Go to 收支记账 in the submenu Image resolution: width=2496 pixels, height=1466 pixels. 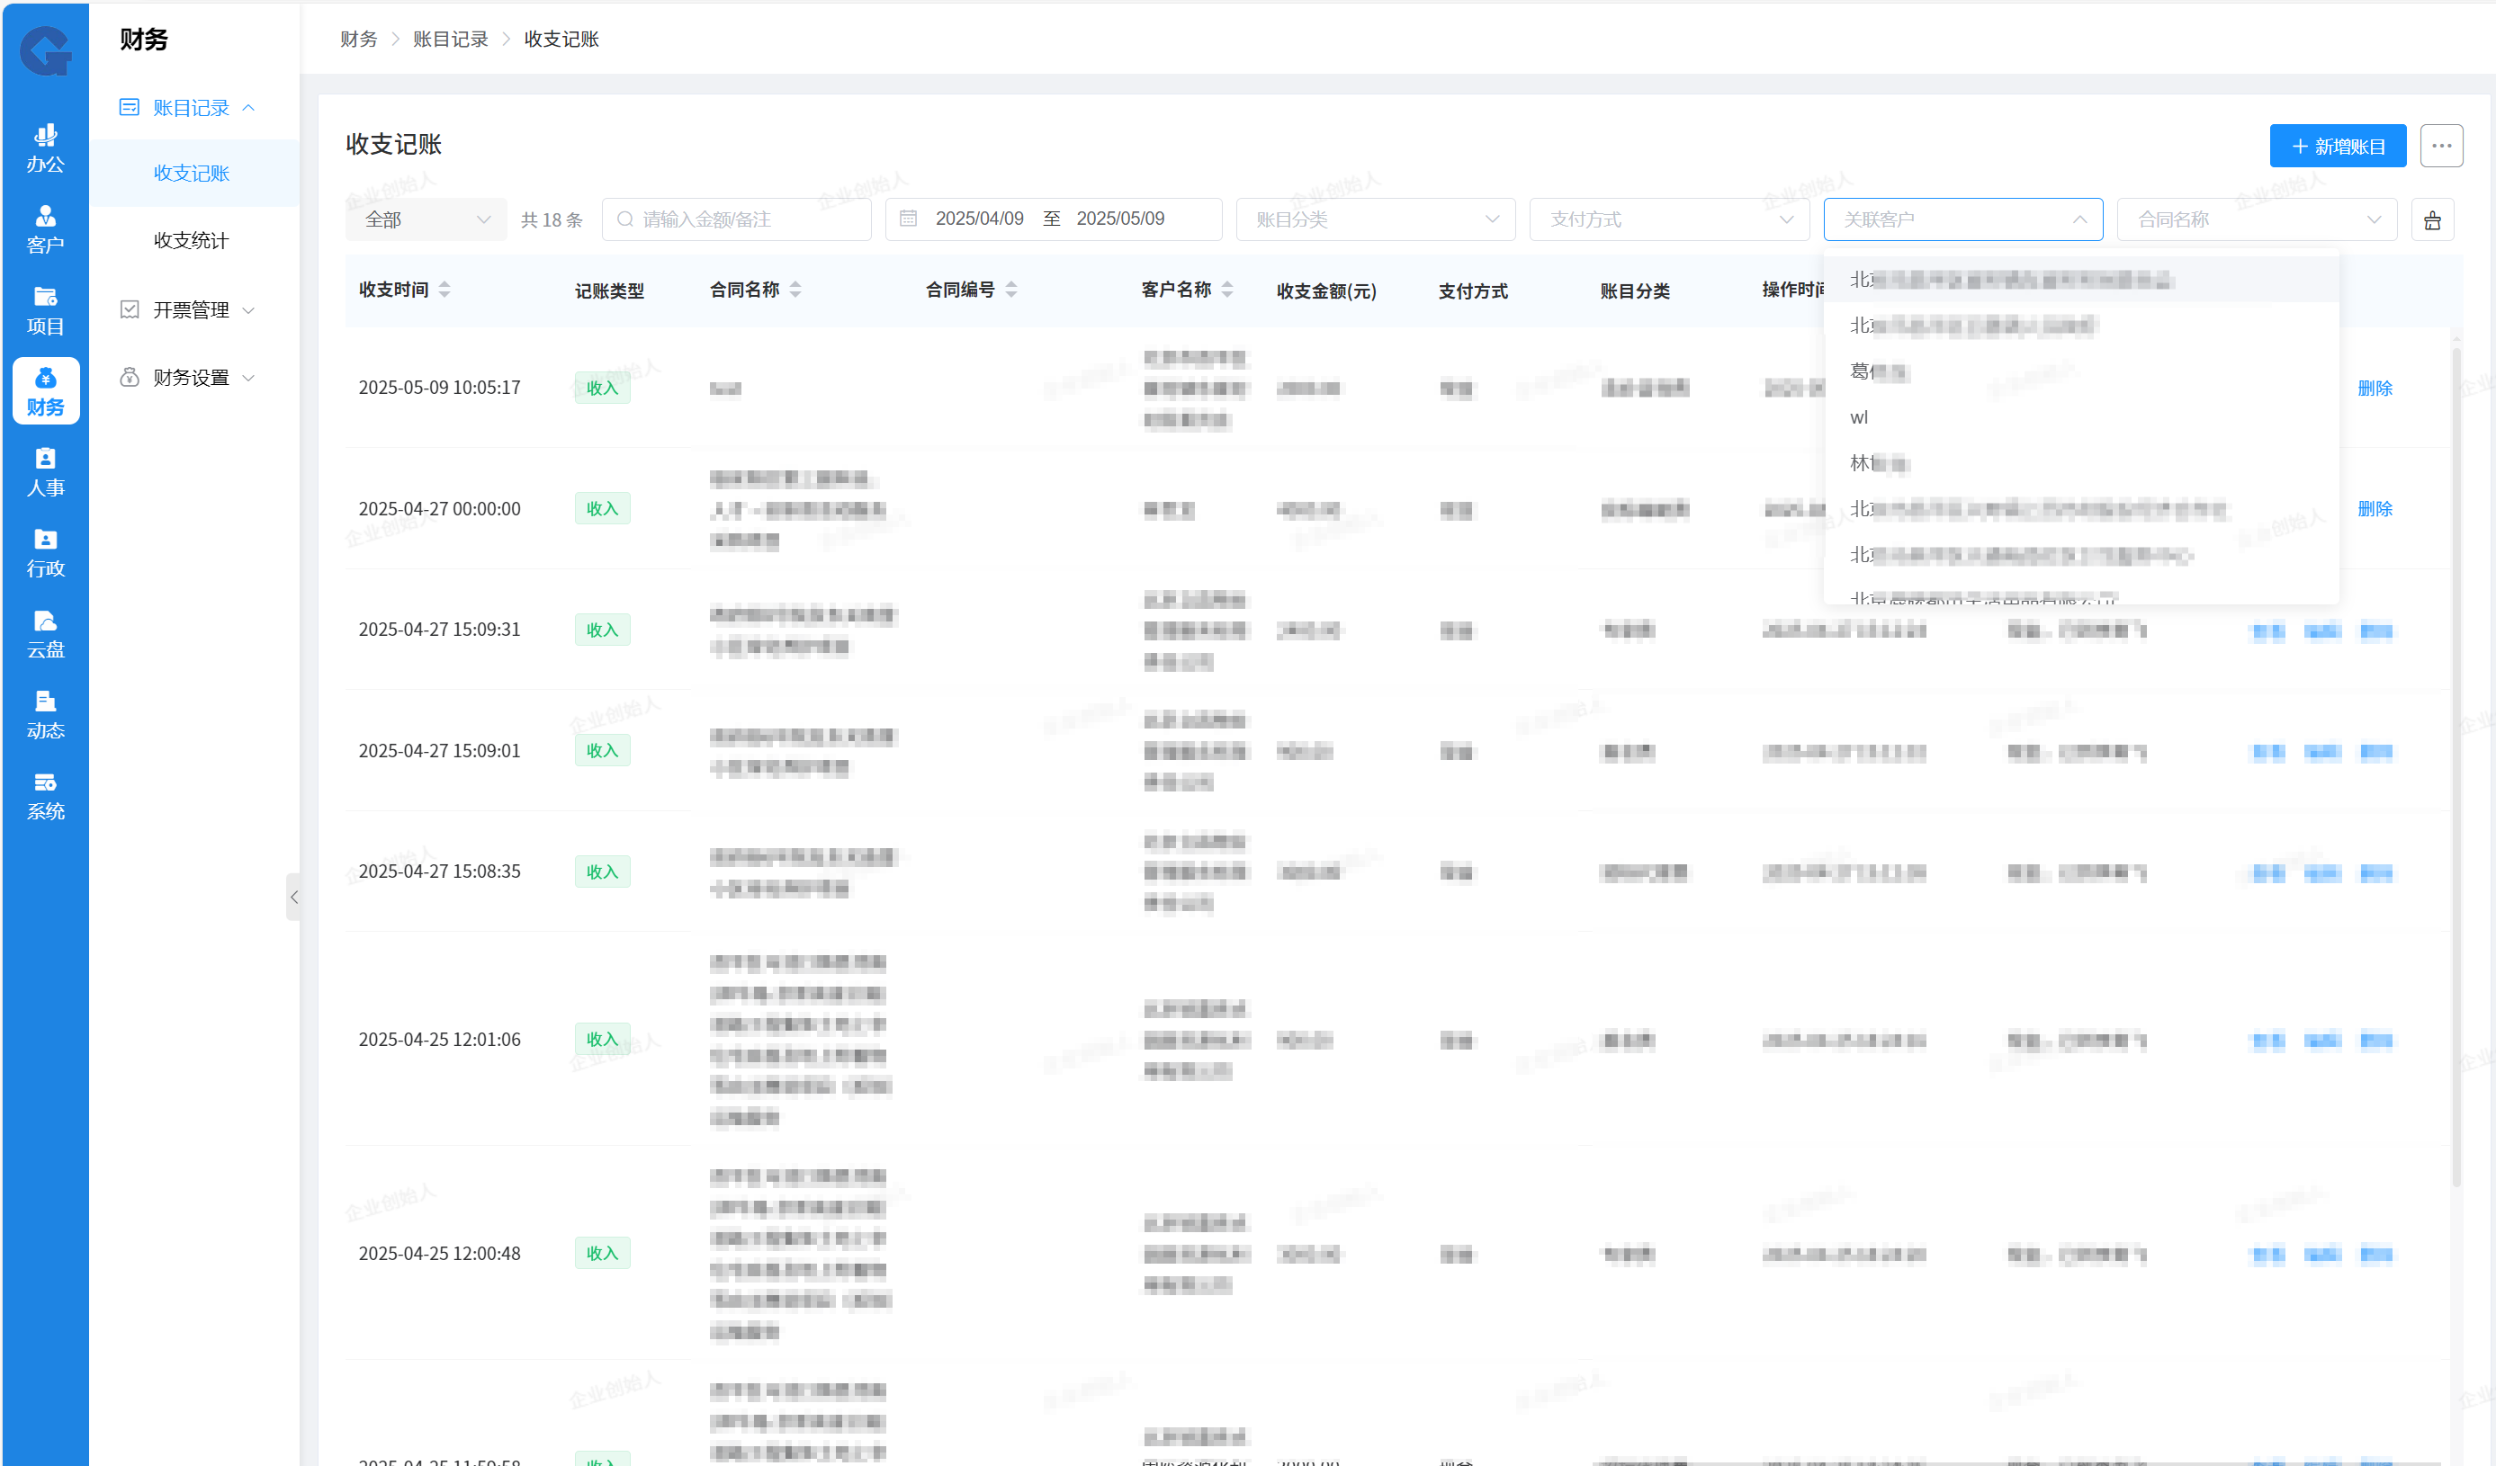(x=193, y=174)
